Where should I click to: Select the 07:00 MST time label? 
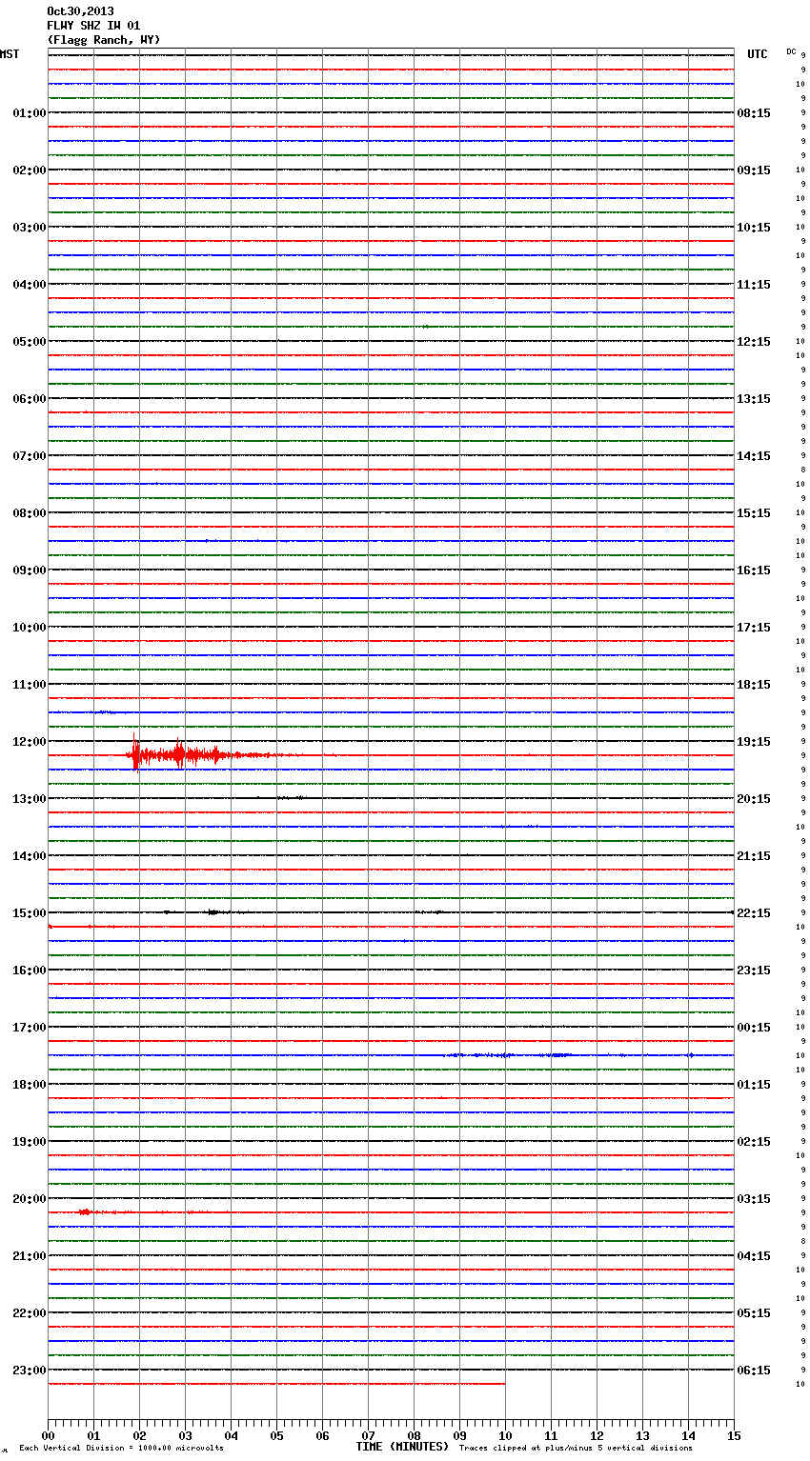(x=30, y=455)
